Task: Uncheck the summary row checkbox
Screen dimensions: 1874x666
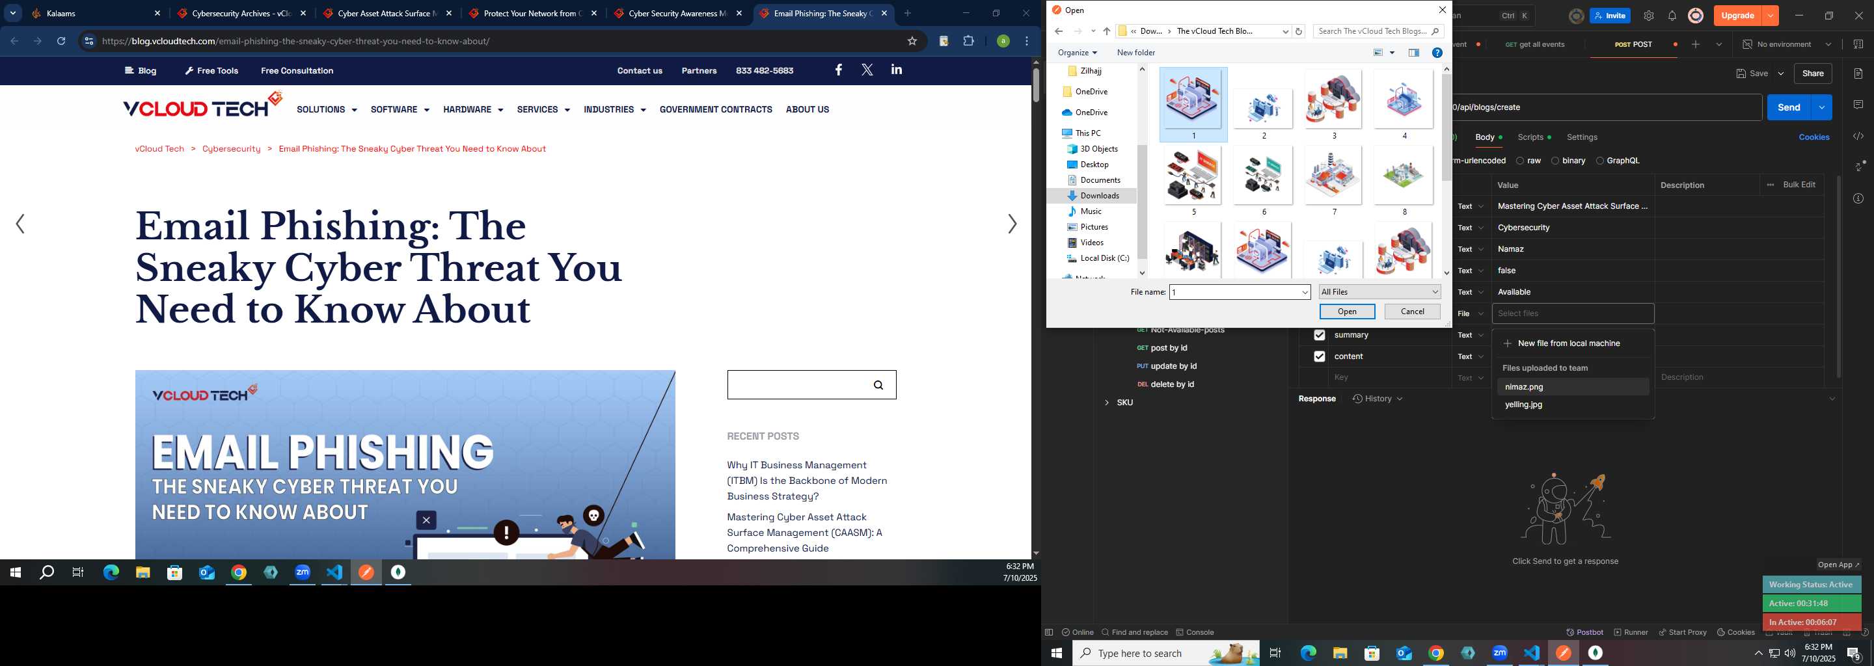Action: point(1319,335)
